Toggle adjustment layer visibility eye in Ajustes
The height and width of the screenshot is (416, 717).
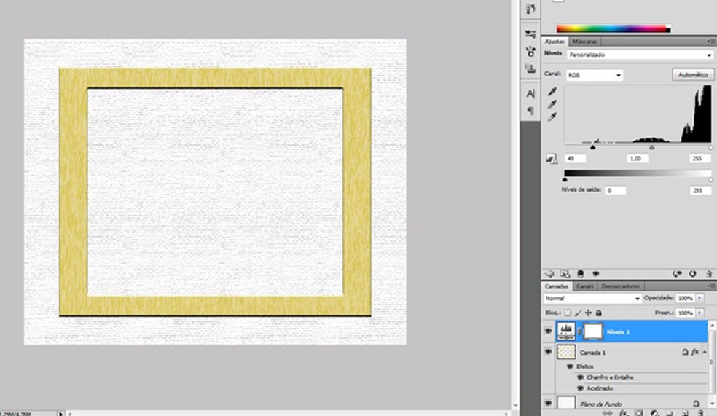click(596, 274)
